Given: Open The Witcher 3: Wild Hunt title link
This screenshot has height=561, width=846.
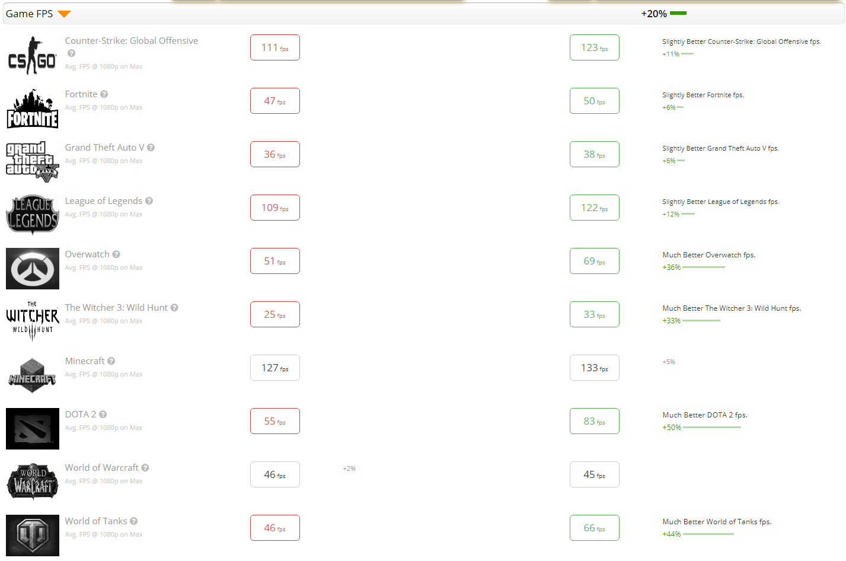Looking at the screenshot, I should point(116,308).
